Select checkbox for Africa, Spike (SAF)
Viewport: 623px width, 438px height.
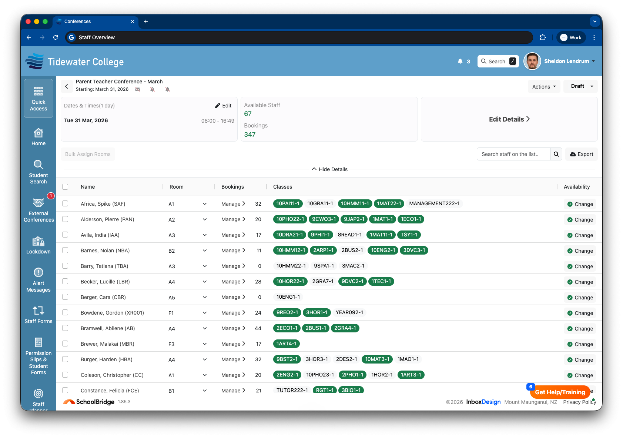click(65, 203)
